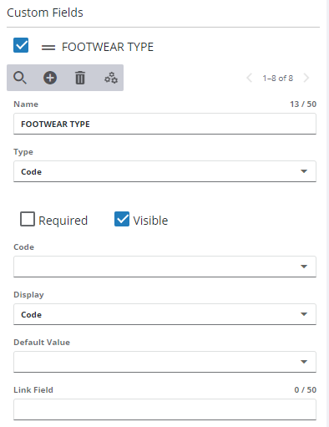
Task: Focus the Link Field text box
Action: pyautogui.click(x=164, y=409)
